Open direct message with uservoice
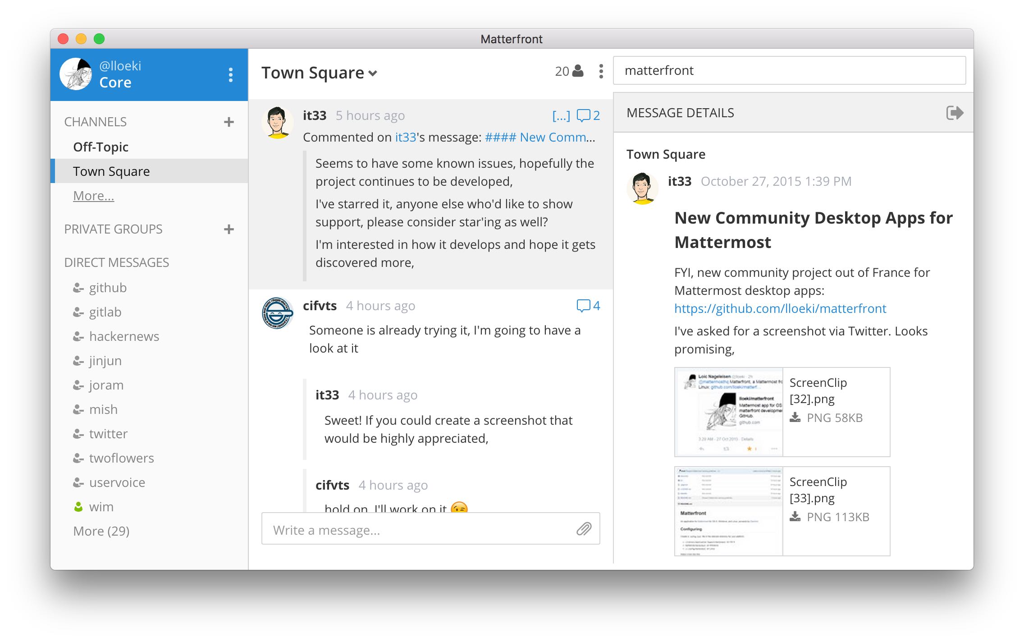1024x642 pixels. tap(117, 482)
